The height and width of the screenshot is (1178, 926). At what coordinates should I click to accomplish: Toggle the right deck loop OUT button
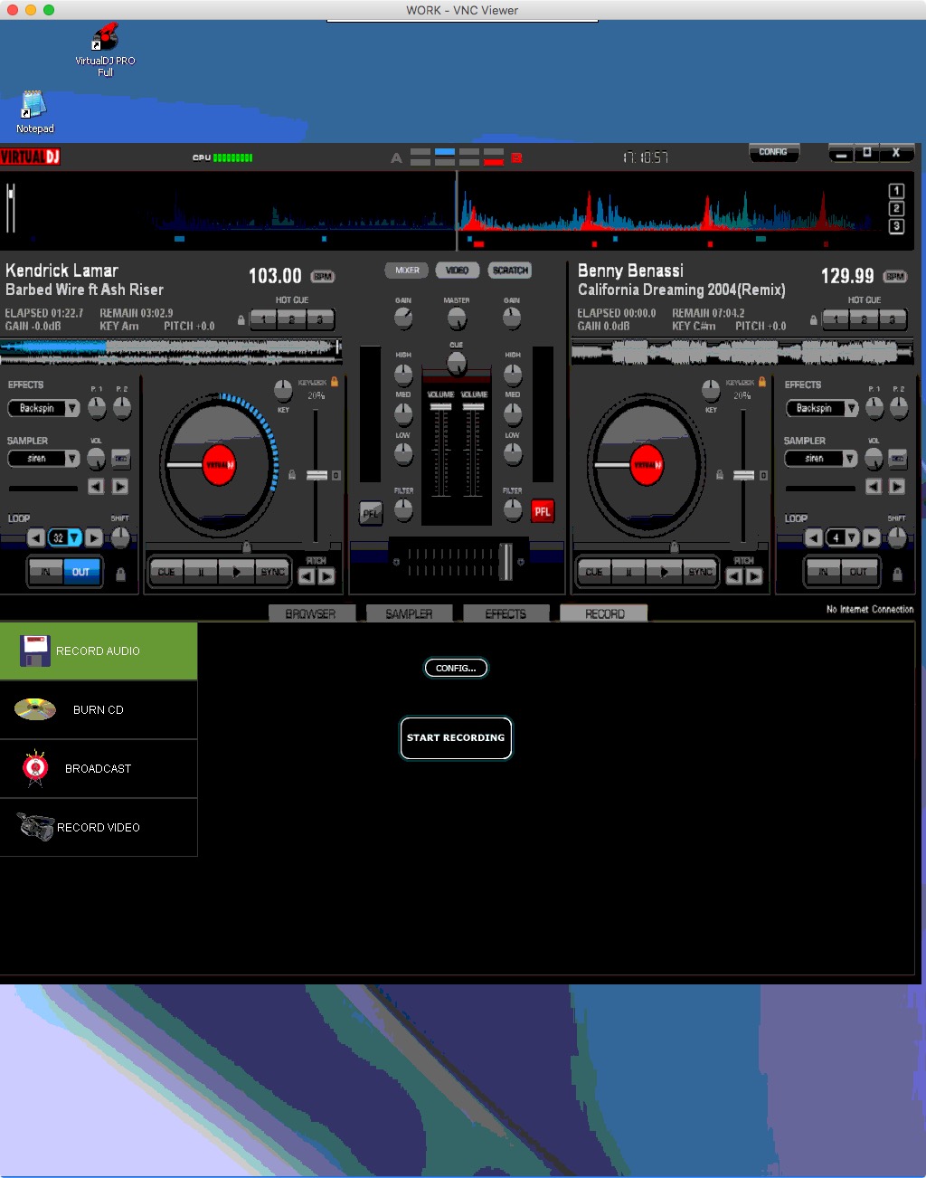pyautogui.click(x=858, y=572)
